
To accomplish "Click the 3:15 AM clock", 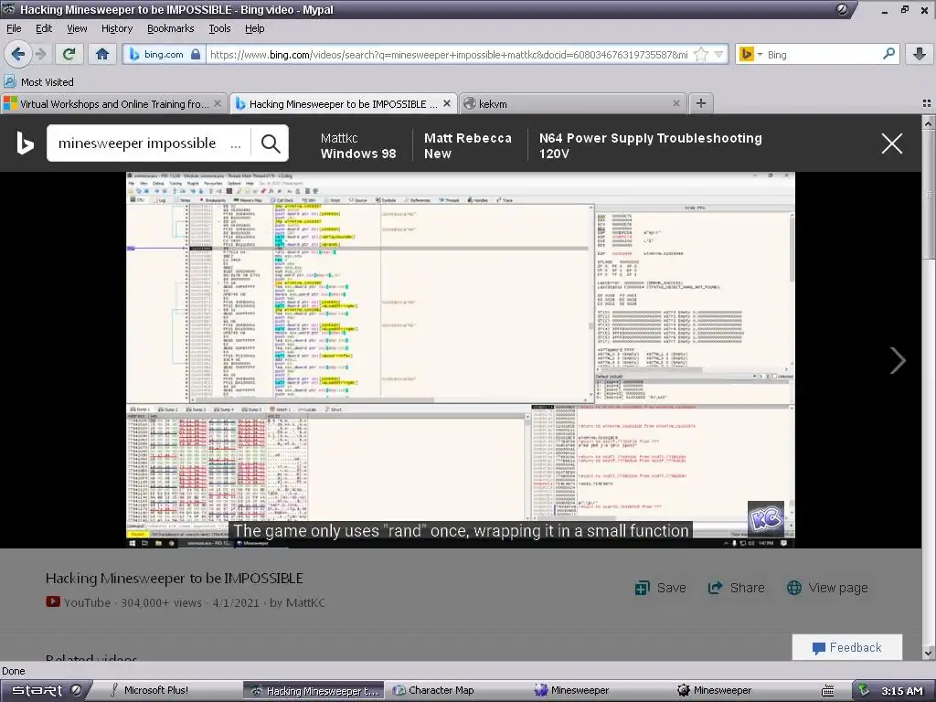I will point(902,691).
